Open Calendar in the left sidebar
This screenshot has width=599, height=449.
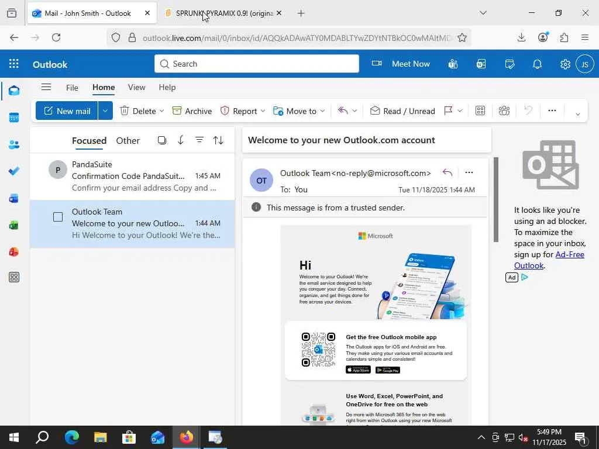tap(14, 118)
